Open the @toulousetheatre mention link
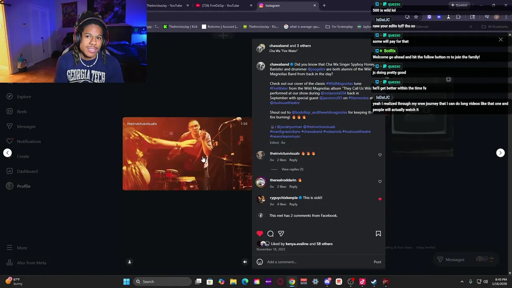The image size is (512, 288). click(x=284, y=103)
